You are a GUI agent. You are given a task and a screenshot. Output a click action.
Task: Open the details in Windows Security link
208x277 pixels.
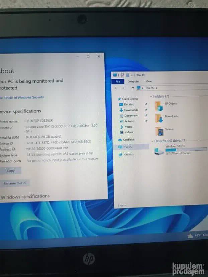[x=22, y=97]
